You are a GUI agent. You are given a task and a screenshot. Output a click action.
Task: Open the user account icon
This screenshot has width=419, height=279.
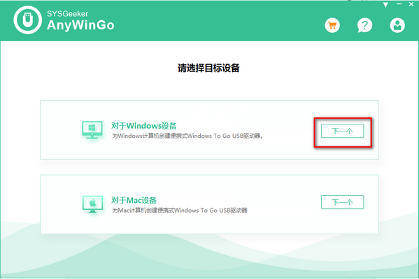point(397,25)
